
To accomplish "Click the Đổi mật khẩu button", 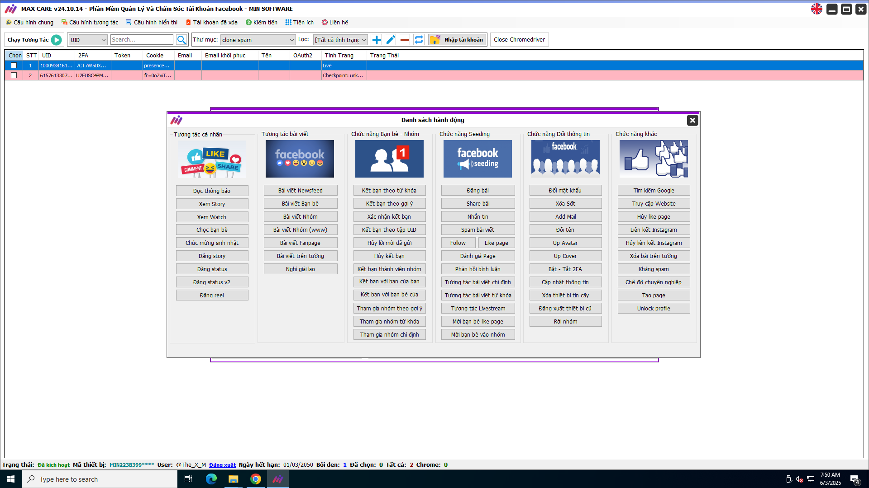I will click(x=565, y=190).
